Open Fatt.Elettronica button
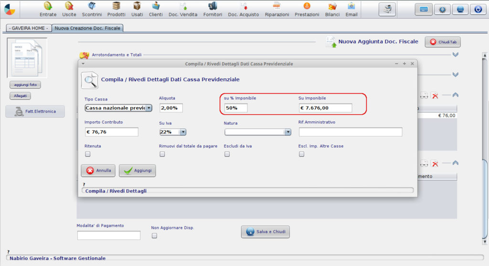The width and height of the screenshot is (489, 266). pyautogui.click(x=35, y=111)
